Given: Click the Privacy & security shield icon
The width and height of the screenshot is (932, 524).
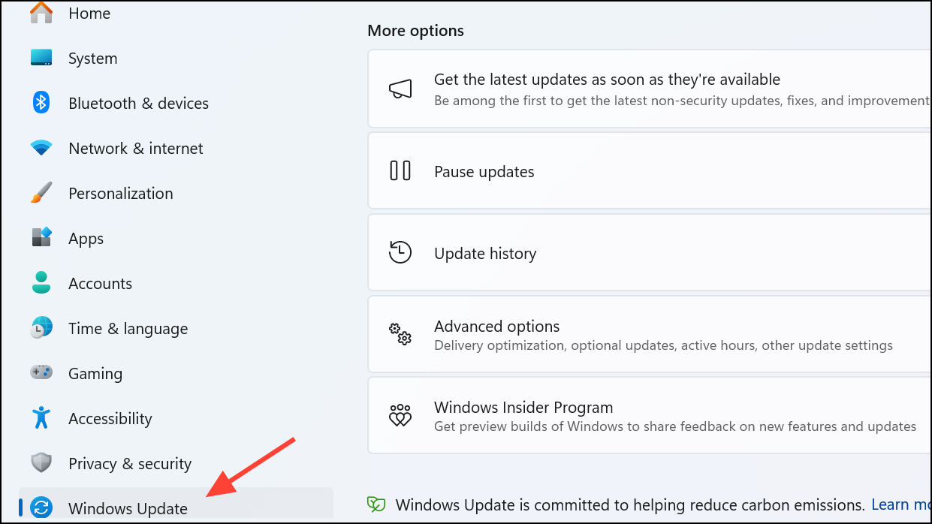Looking at the screenshot, I should click(41, 463).
